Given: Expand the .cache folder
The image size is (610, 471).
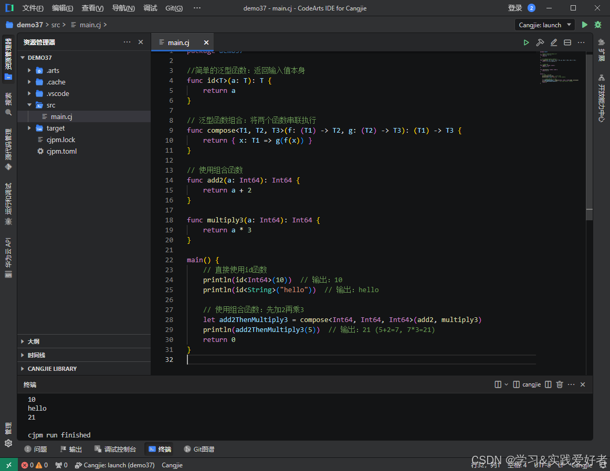Looking at the screenshot, I should pos(29,82).
